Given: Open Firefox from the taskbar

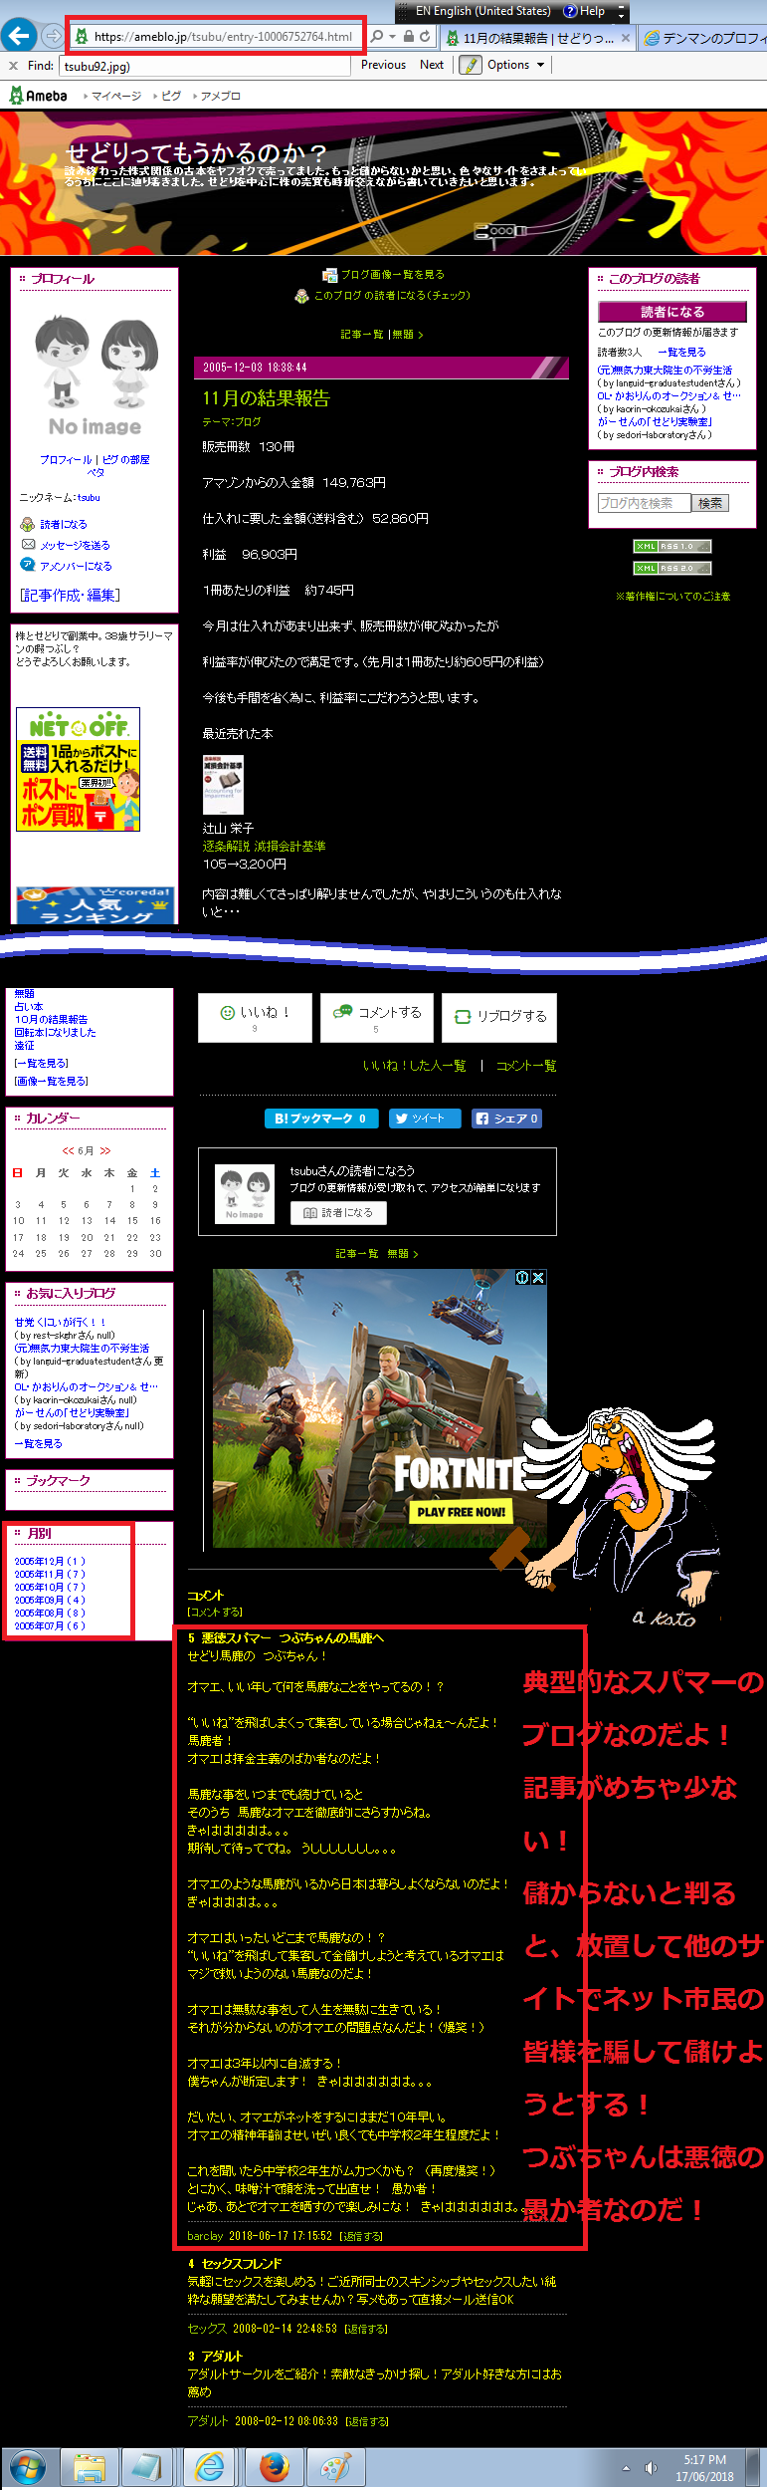Looking at the screenshot, I should click(x=274, y=2468).
